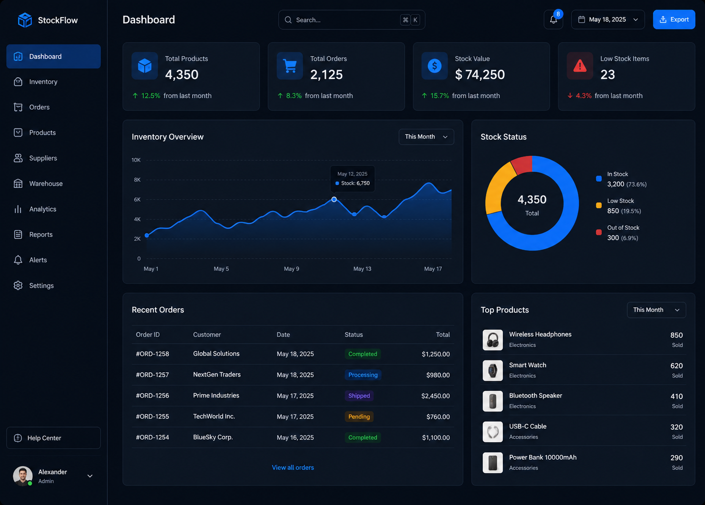Image resolution: width=705 pixels, height=505 pixels.
Task: Go to Dashboard in sidebar
Action: pos(53,57)
